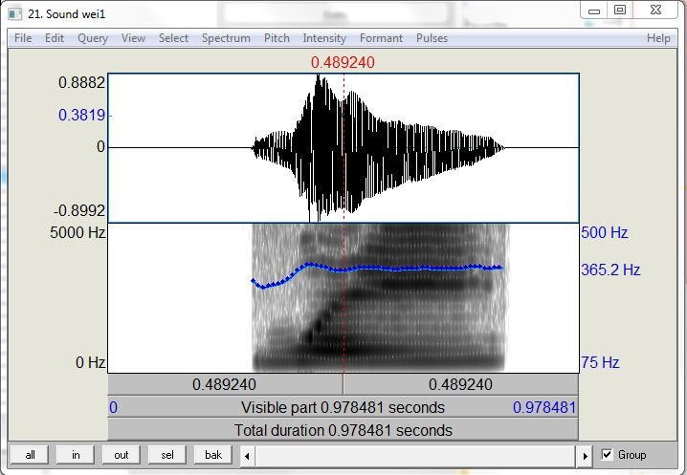The height and width of the screenshot is (475, 687).
Task: Click the 75 Hz pitch floor label
Action: pos(600,362)
